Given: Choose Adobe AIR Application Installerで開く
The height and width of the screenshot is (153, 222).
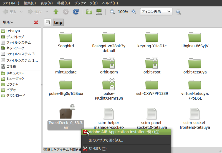Looking at the screenshot, I should pos(126,132).
